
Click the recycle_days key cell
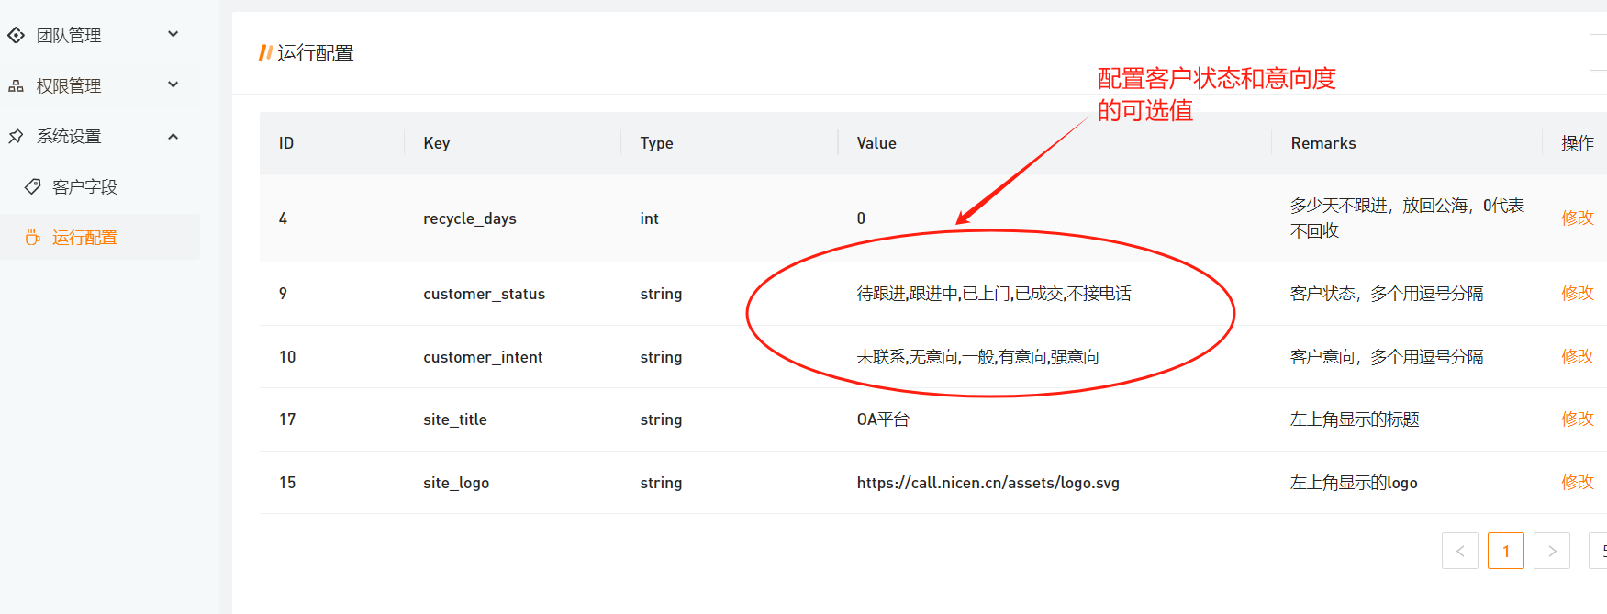(x=470, y=218)
